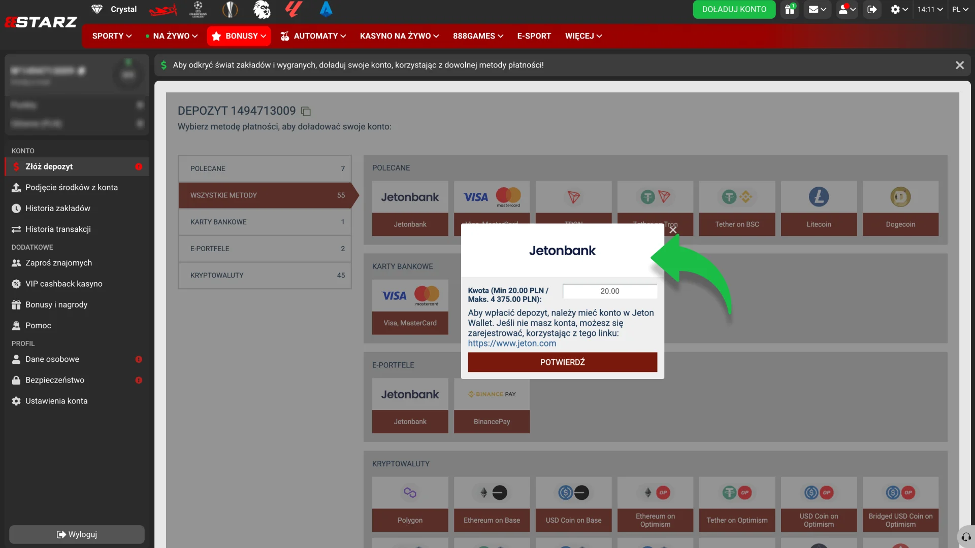Open the PL language selector

[959, 9]
